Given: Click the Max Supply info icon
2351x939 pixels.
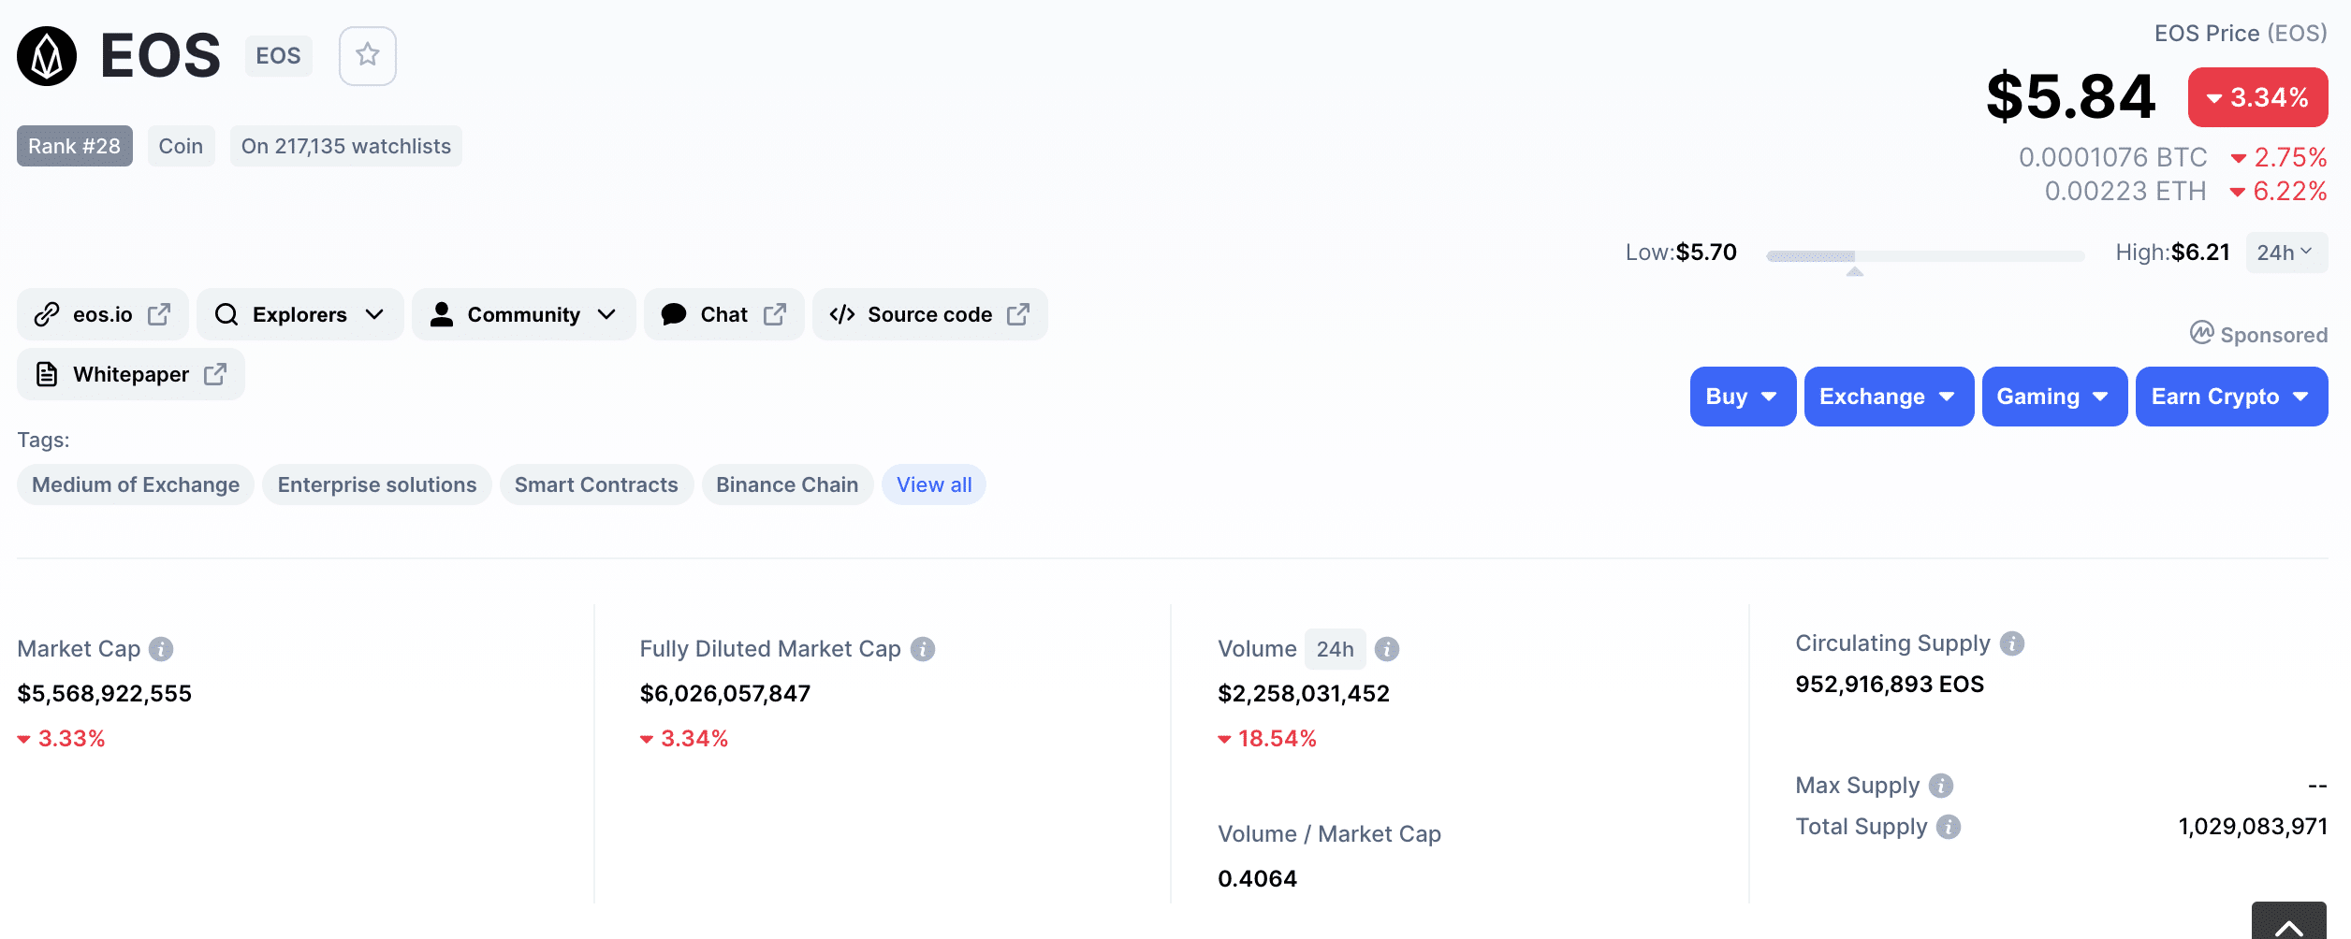Looking at the screenshot, I should click(x=1941, y=786).
